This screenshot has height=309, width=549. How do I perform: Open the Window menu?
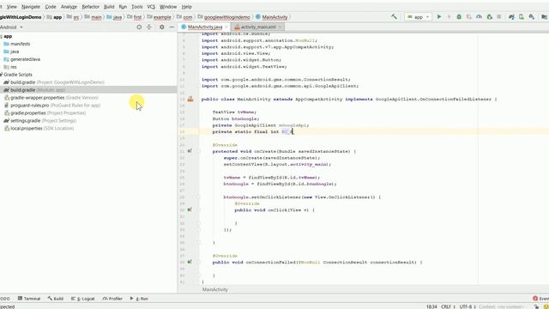coord(168,7)
